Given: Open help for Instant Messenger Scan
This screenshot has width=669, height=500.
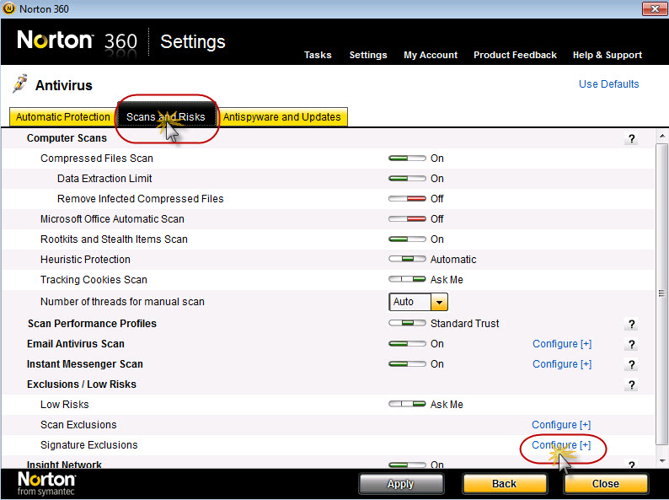Looking at the screenshot, I should tap(631, 364).
